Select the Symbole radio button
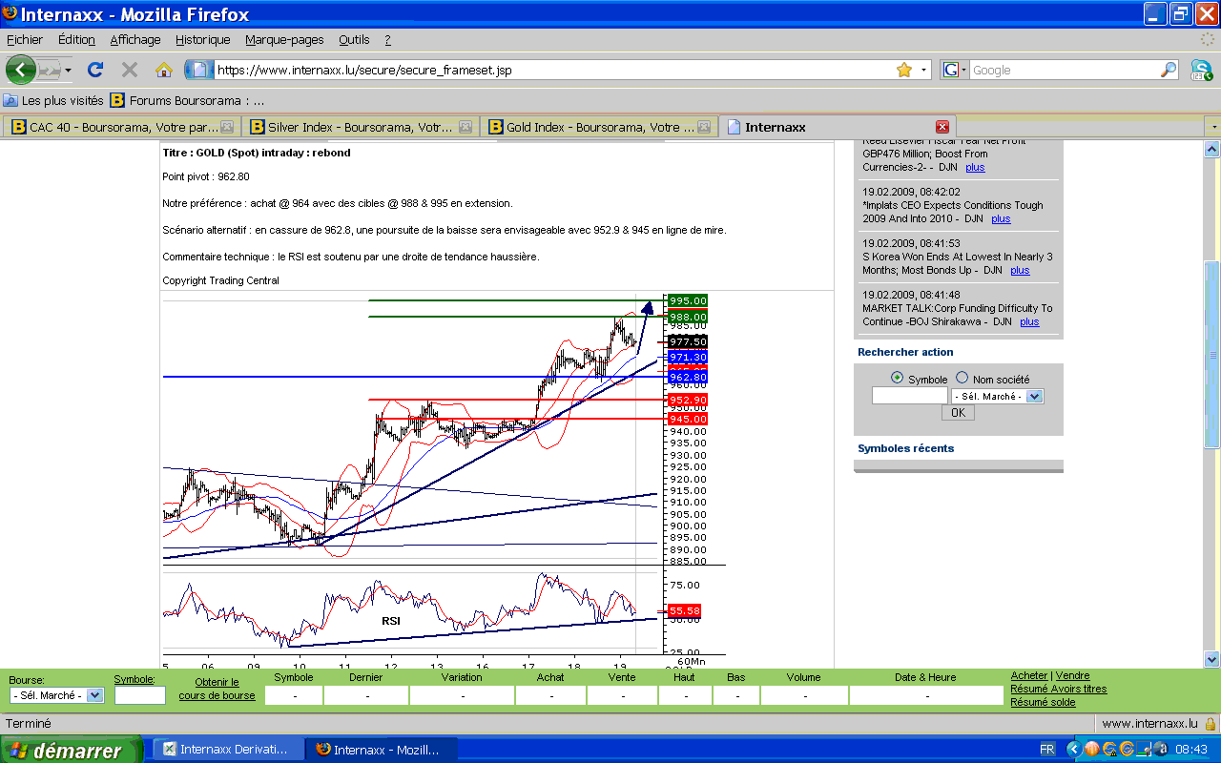 897,378
